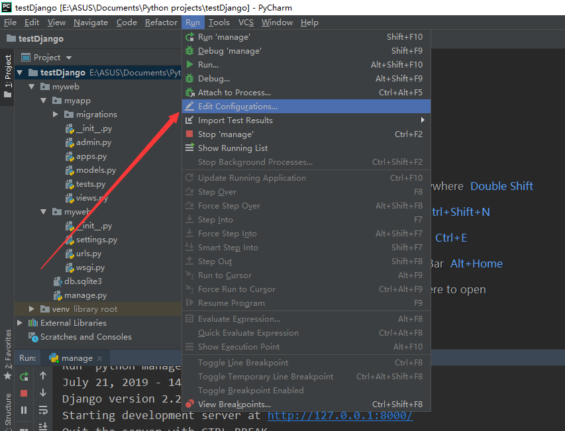Open the Edit menu

pyautogui.click(x=32, y=23)
